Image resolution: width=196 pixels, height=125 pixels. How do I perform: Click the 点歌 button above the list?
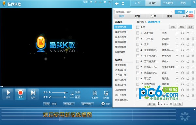pyautogui.click(x=172, y=27)
